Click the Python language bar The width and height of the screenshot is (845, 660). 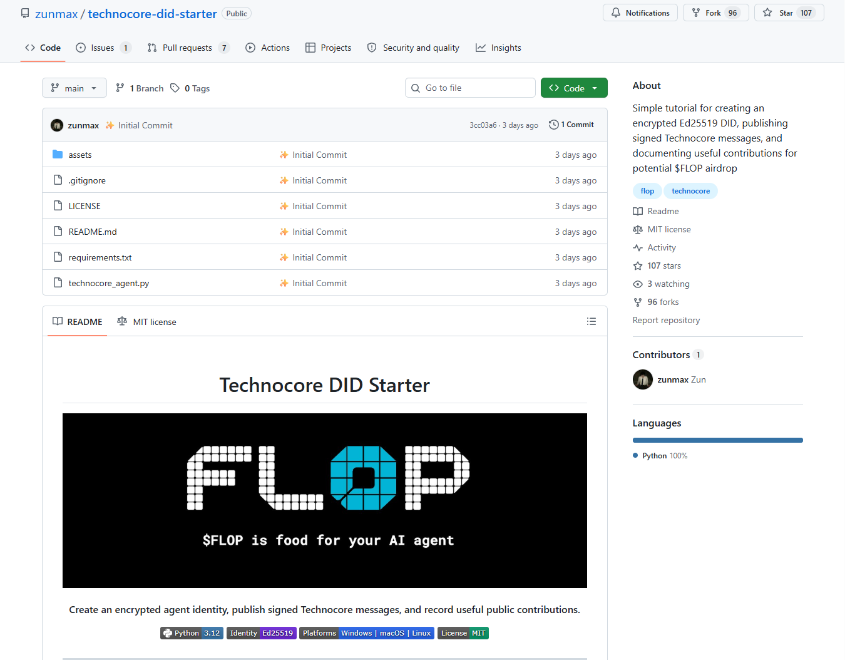pos(718,440)
